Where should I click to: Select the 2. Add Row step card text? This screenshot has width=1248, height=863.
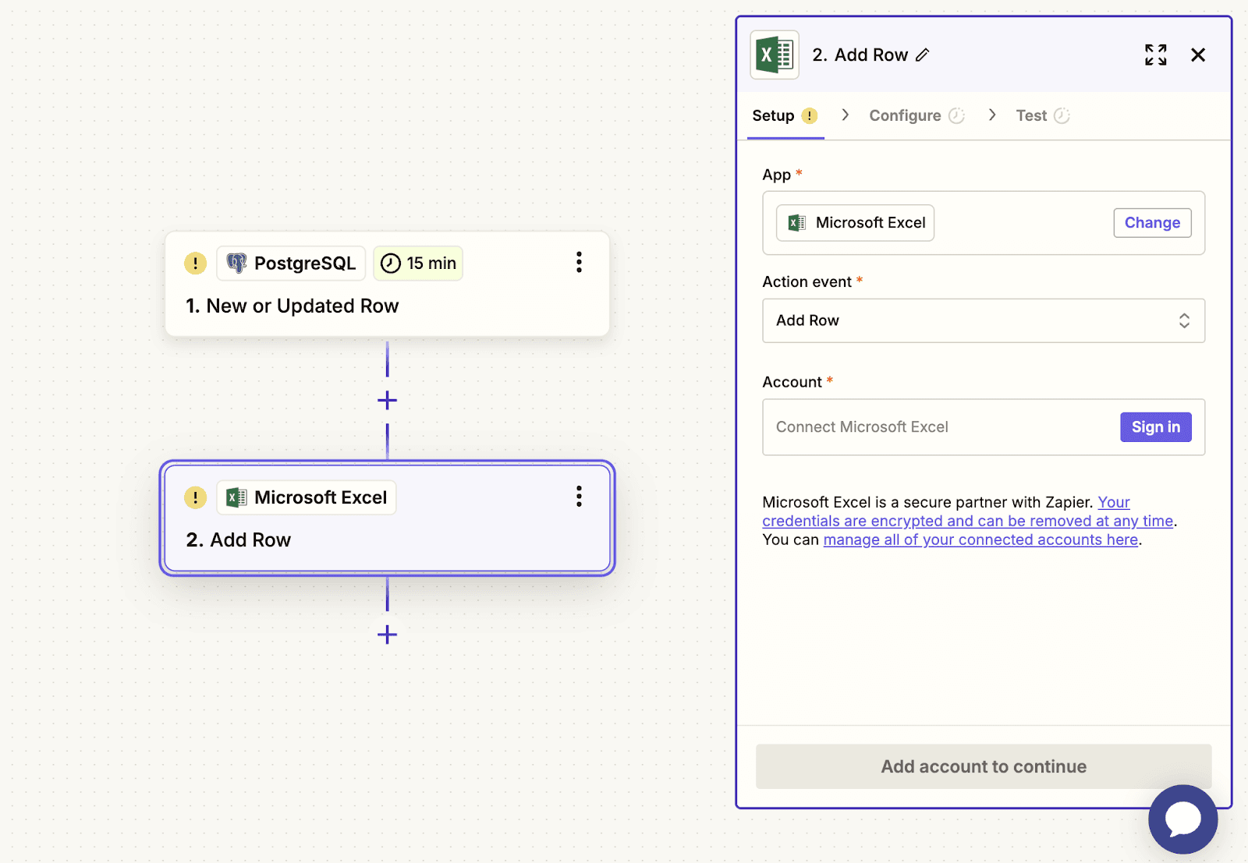pos(239,540)
